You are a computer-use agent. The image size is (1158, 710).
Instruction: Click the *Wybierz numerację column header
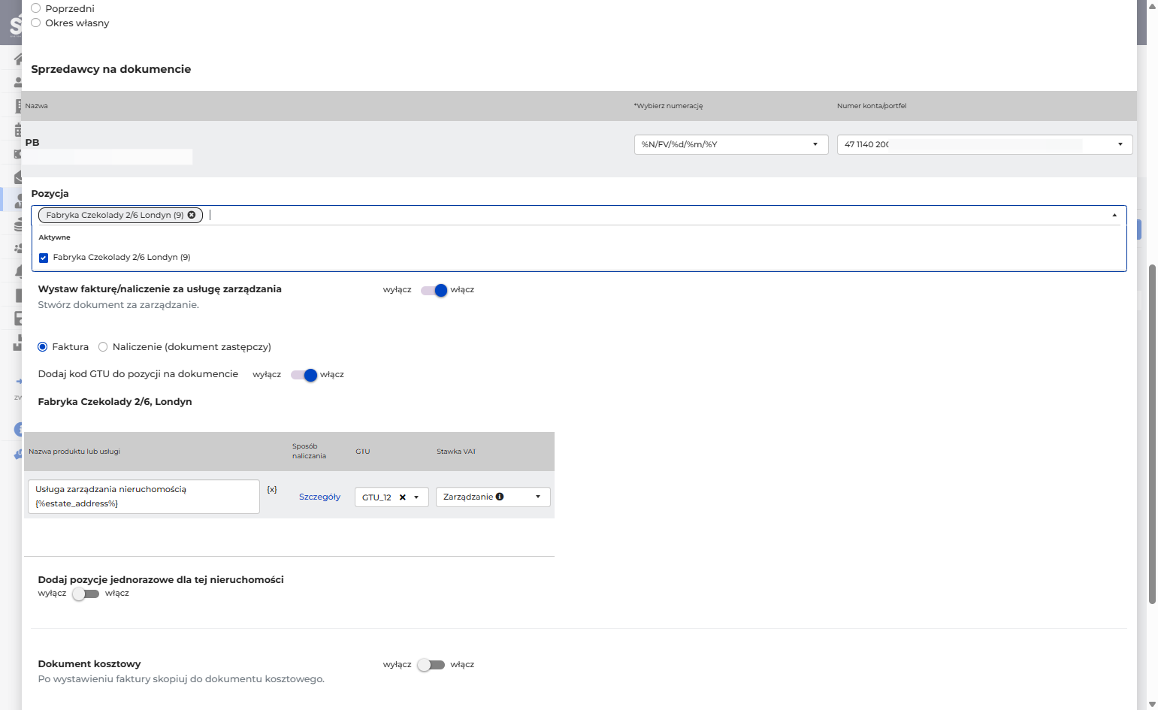(668, 106)
